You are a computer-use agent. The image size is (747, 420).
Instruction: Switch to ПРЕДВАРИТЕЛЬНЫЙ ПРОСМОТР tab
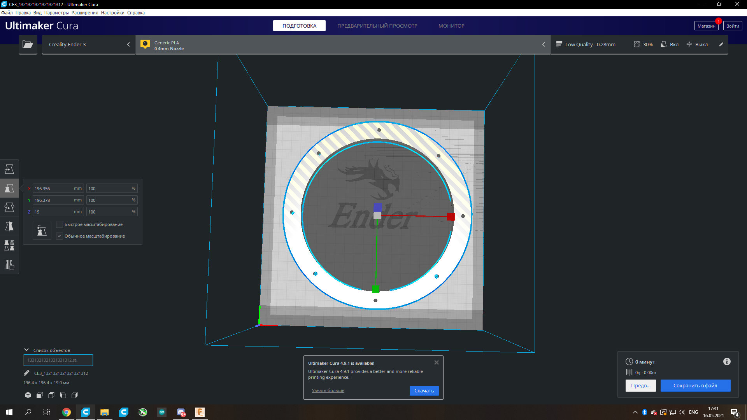(377, 26)
